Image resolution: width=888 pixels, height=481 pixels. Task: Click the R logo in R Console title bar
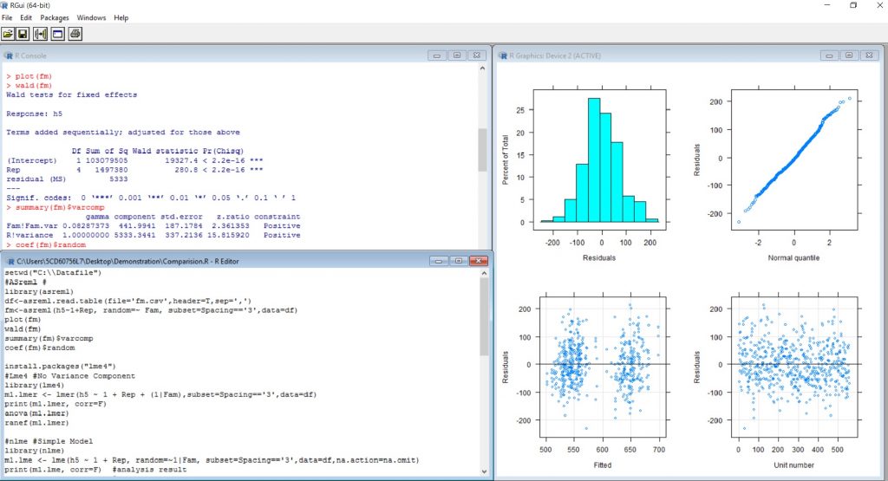[x=9, y=56]
